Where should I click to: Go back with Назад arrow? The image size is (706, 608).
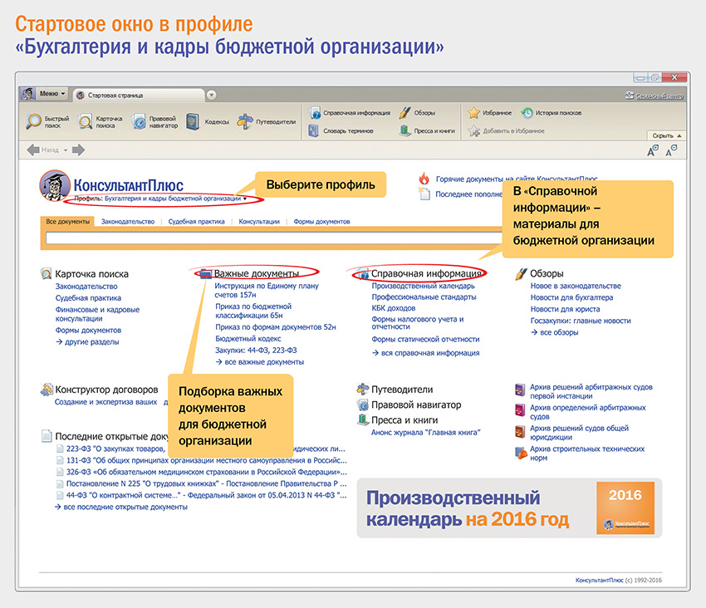click(x=33, y=150)
